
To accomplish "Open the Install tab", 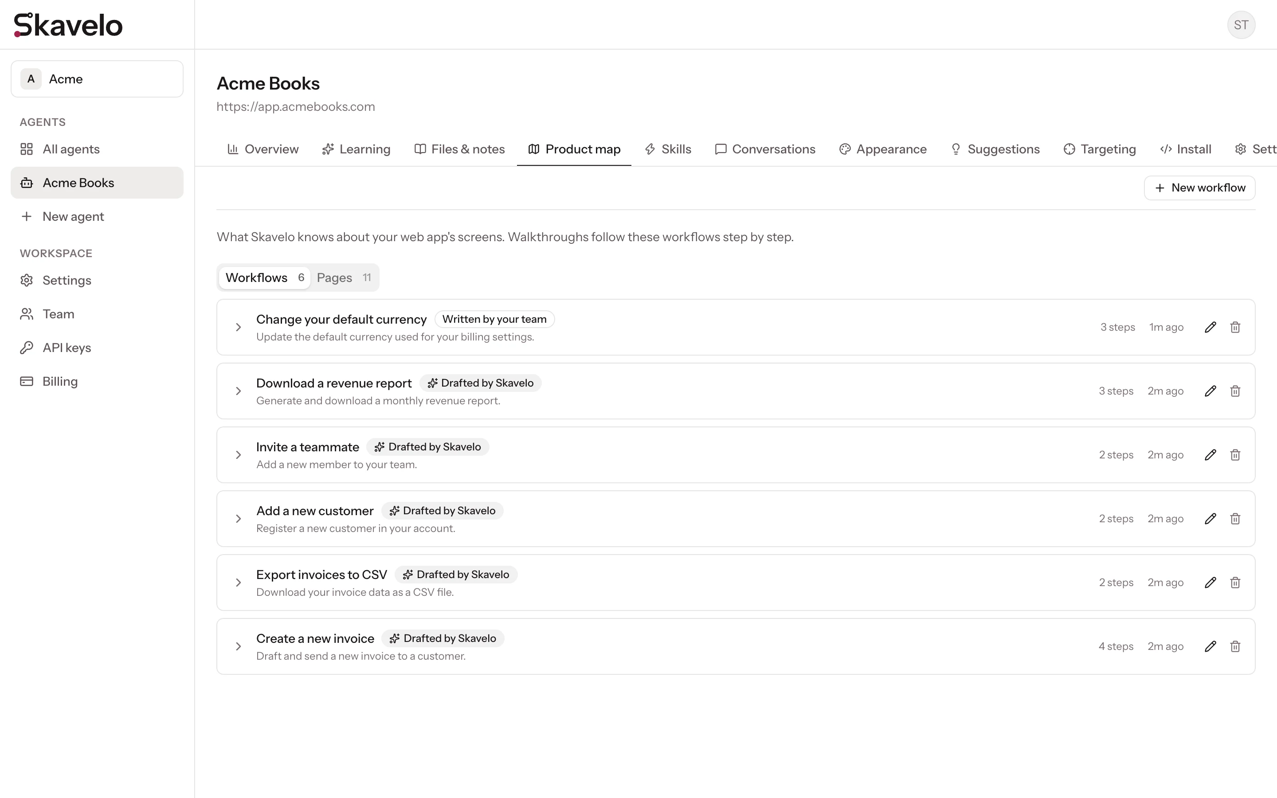I will (x=1186, y=149).
